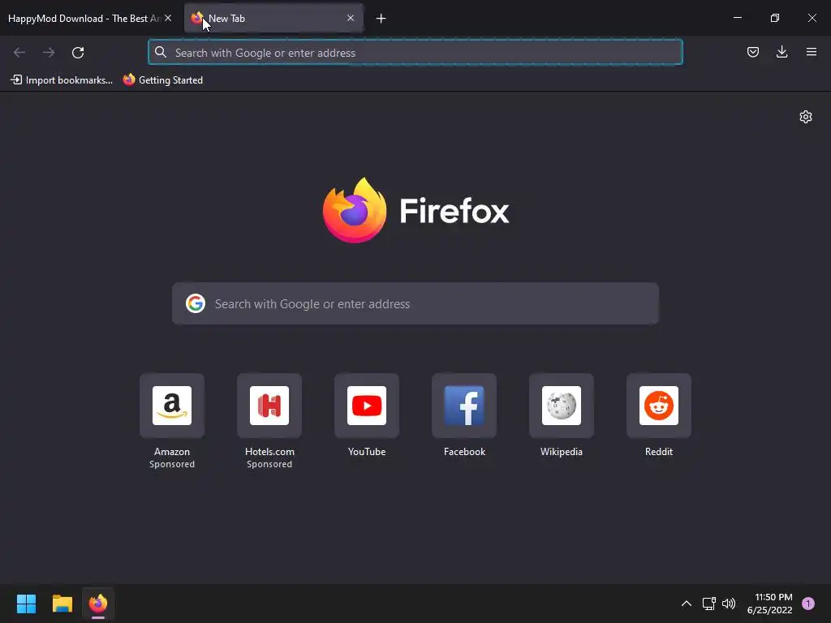Open a new tab with plus button
831x623 pixels.
tap(381, 19)
